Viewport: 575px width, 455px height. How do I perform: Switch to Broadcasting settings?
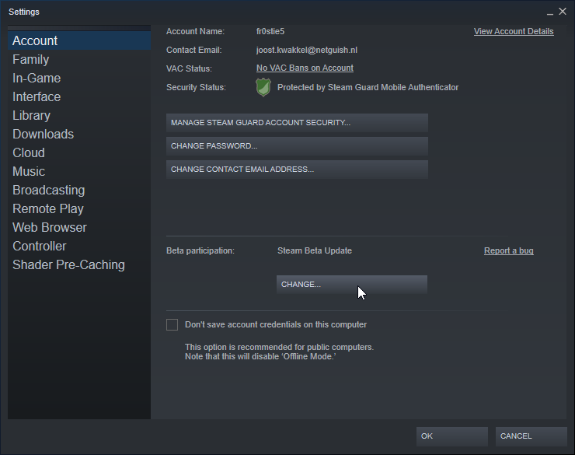pos(49,191)
